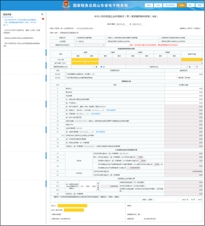Click the national tax emblem logo
Viewport: 205px width, 226px height.
(x=66, y=5)
